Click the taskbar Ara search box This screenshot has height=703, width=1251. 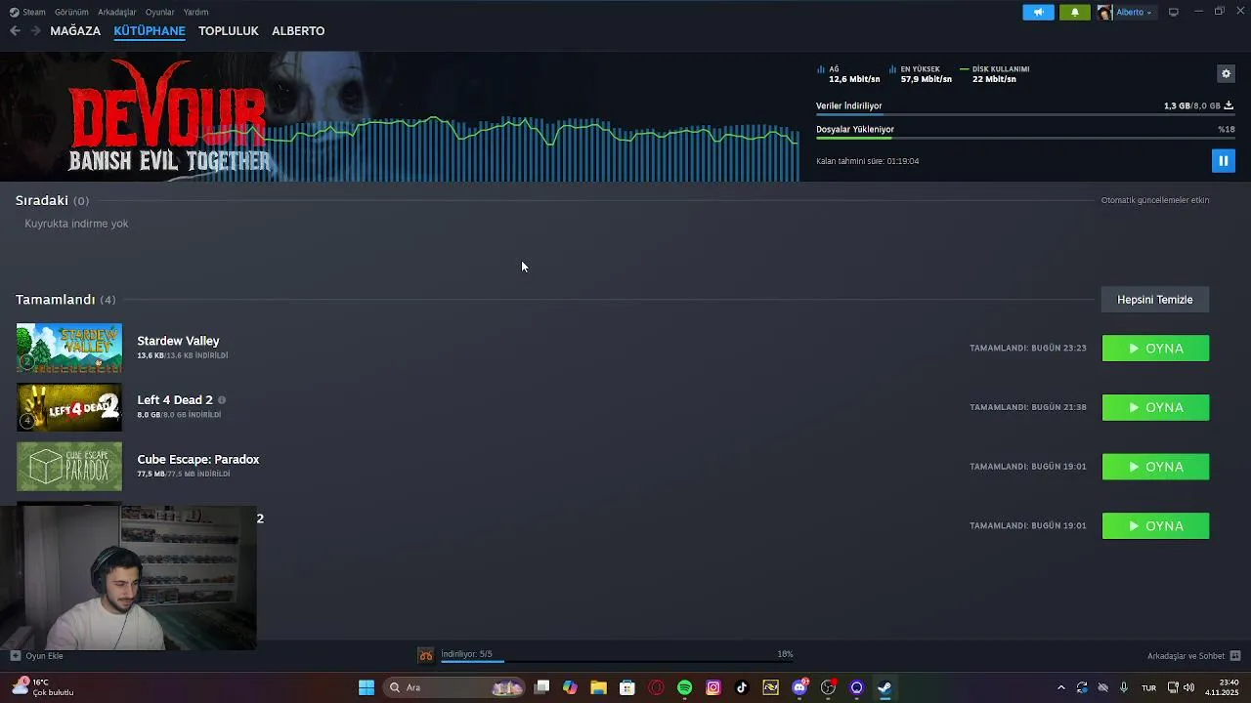pos(453,687)
